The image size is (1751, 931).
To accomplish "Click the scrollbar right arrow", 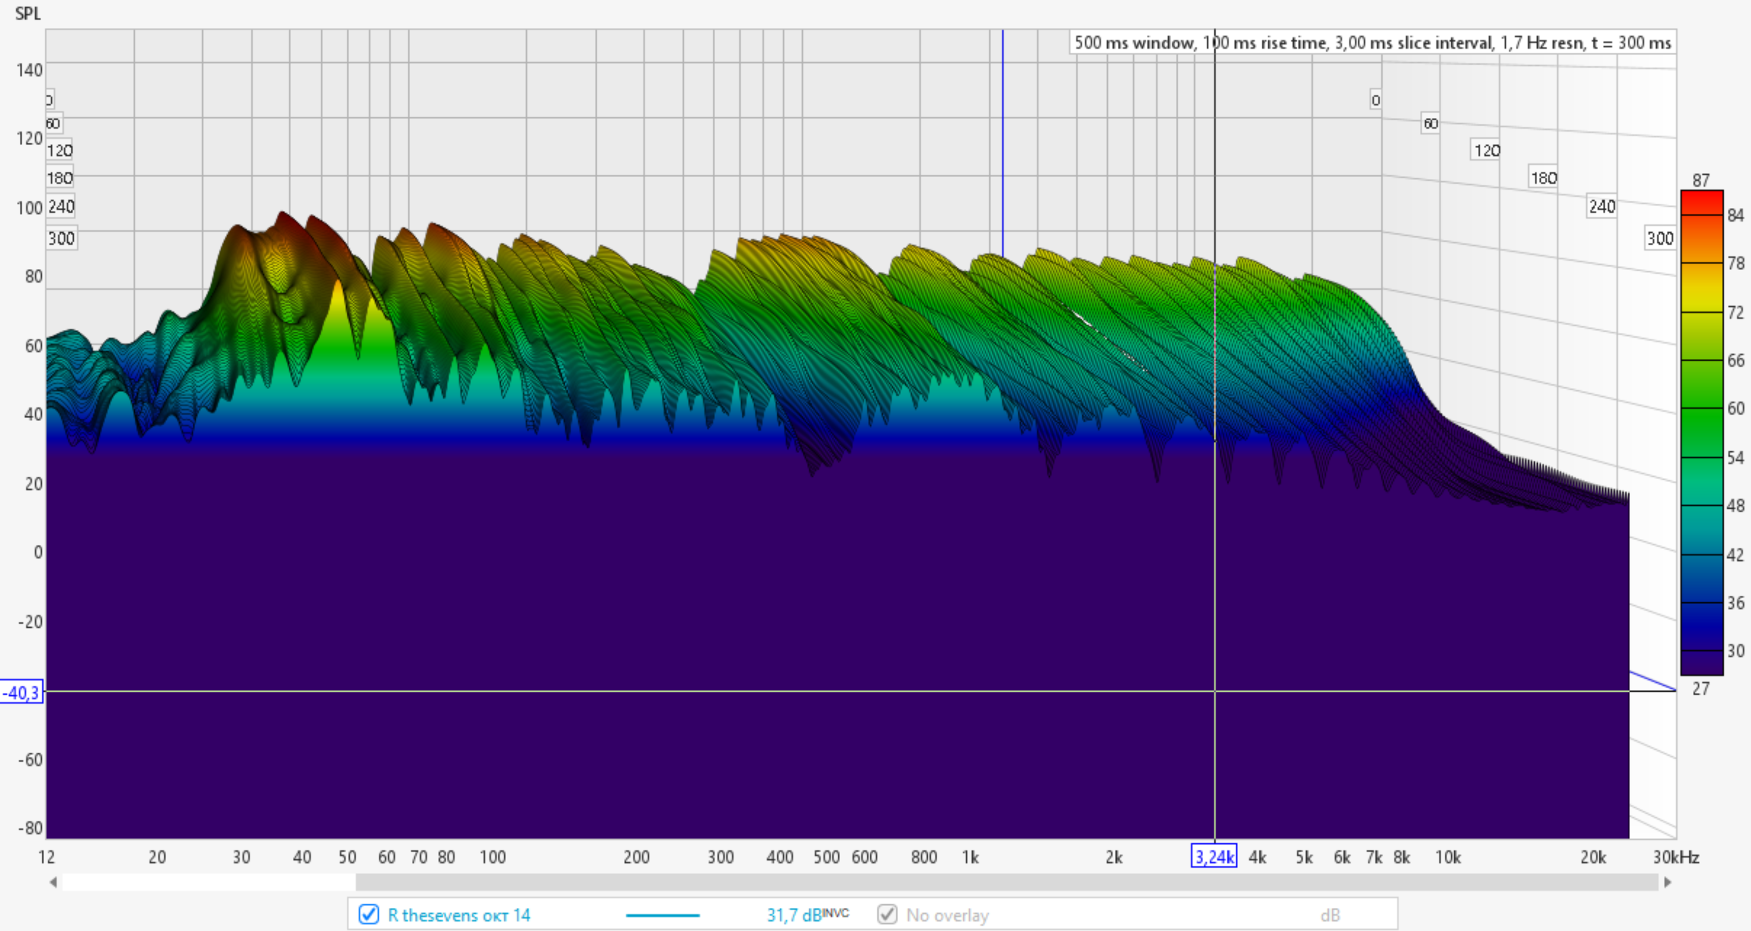I will [1667, 882].
